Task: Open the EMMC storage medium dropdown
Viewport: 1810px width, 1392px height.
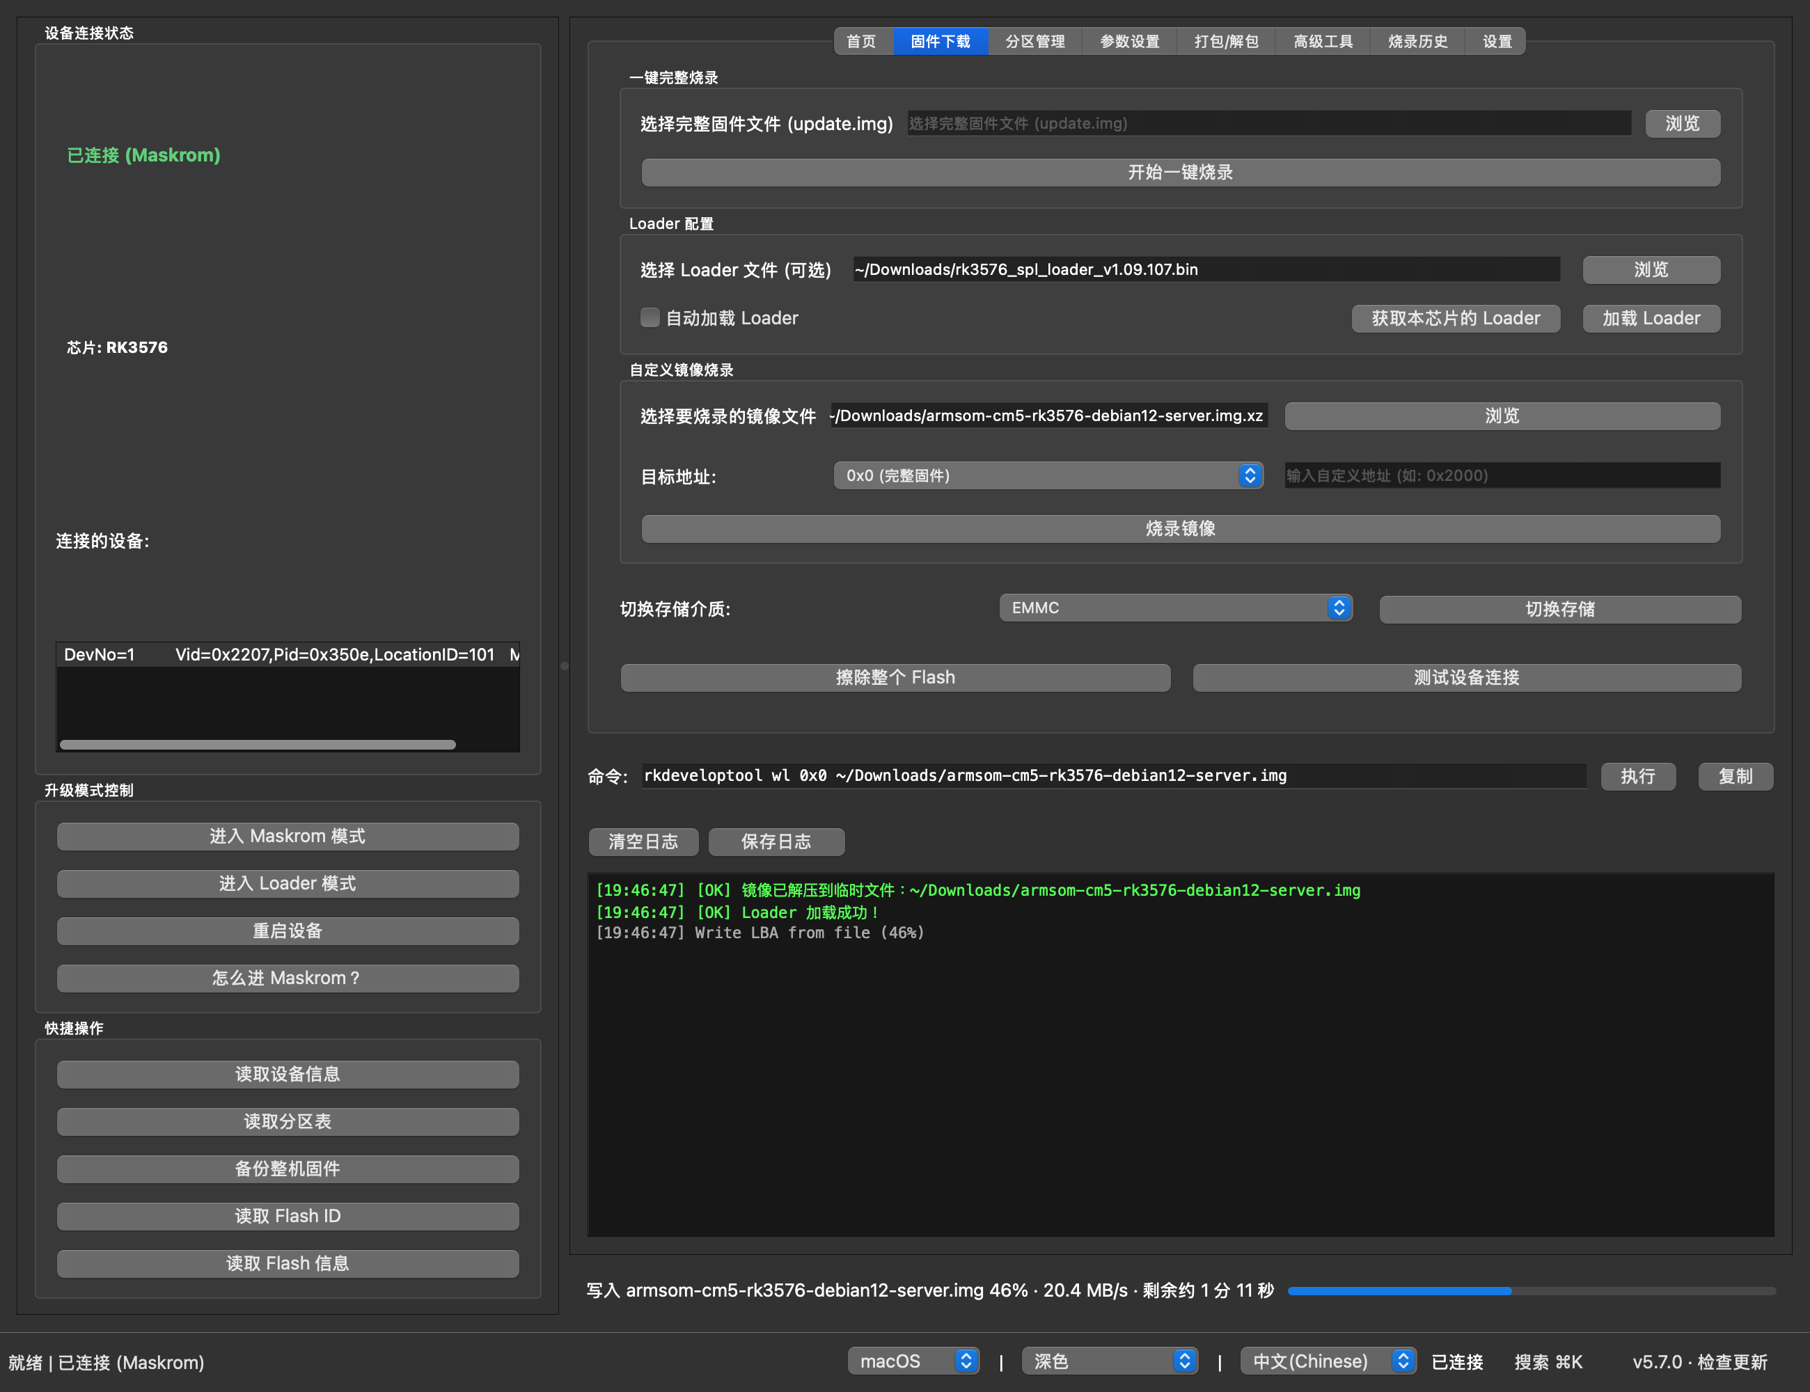Action: tap(1176, 608)
